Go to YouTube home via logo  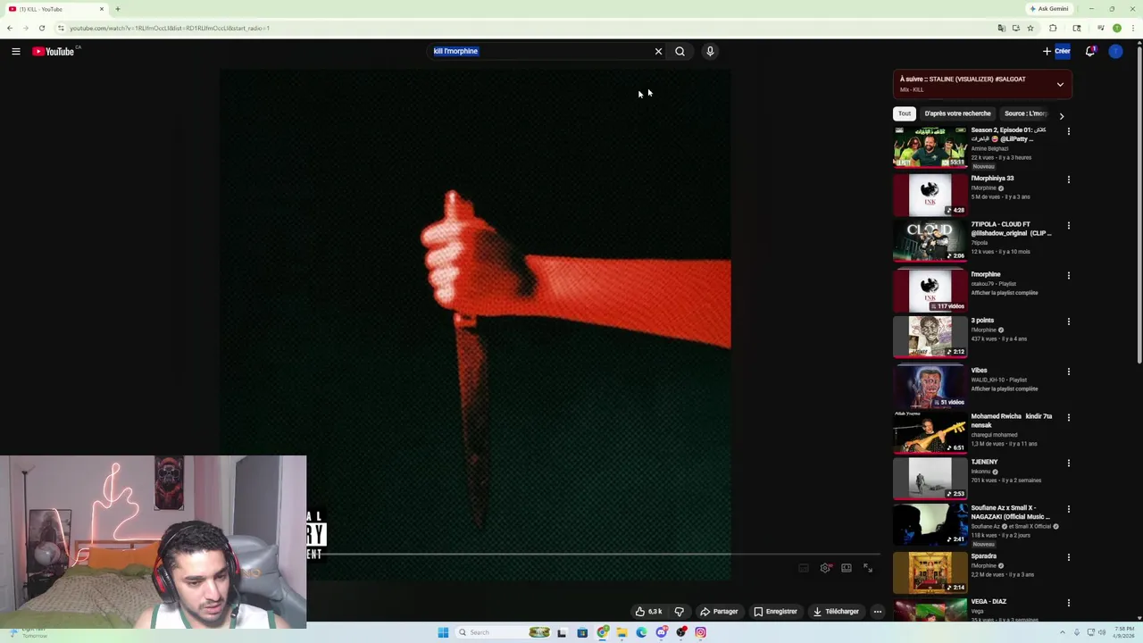pyautogui.click(x=54, y=52)
